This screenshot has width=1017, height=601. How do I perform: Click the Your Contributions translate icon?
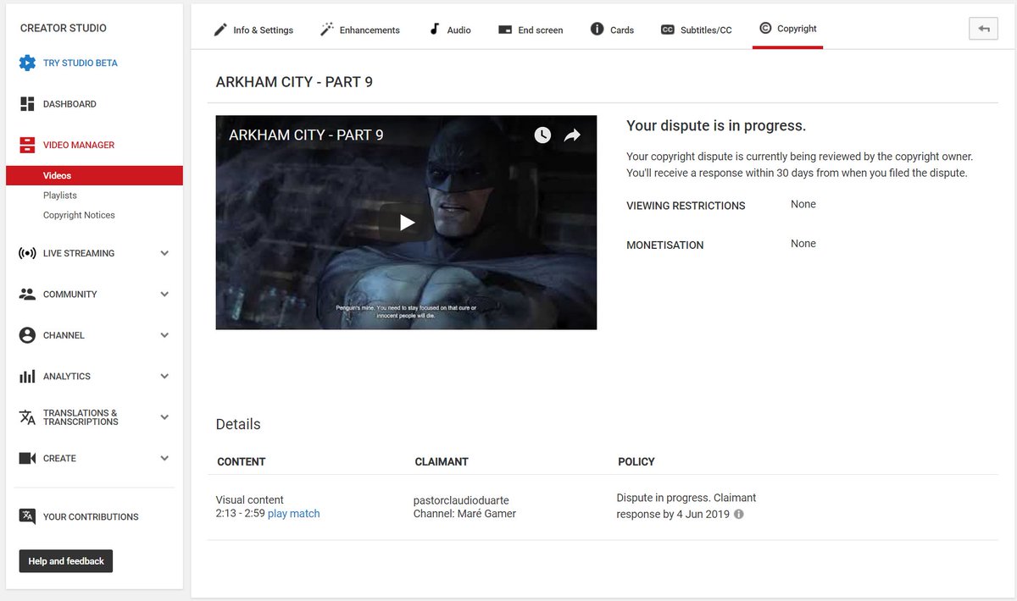(27, 516)
